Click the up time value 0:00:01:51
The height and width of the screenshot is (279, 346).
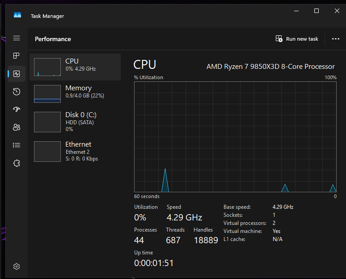pyautogui.click(x=154, y=263)
